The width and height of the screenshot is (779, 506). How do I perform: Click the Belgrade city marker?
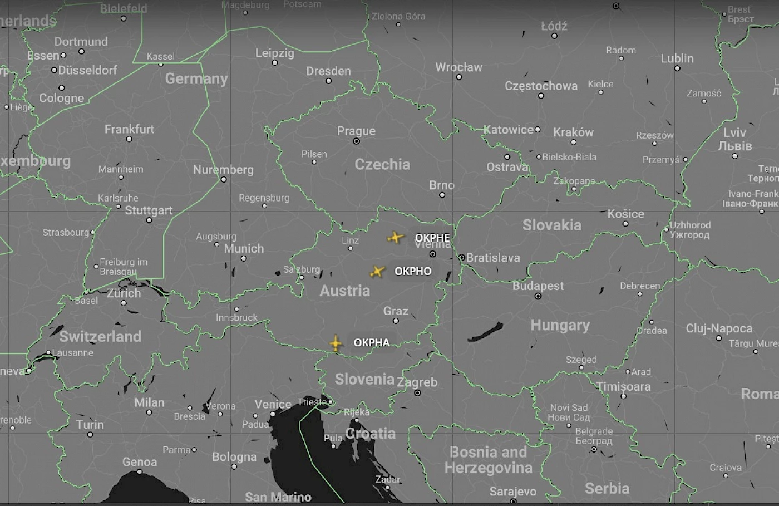point(594,449)
